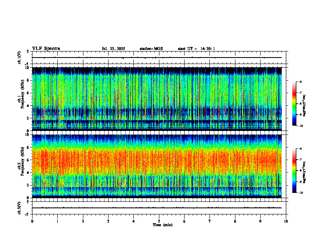This screenshot has width=322, height=248.
Task: Click time-axis tick label "2"
Action: pyautogui.click(x=83, y=221)
